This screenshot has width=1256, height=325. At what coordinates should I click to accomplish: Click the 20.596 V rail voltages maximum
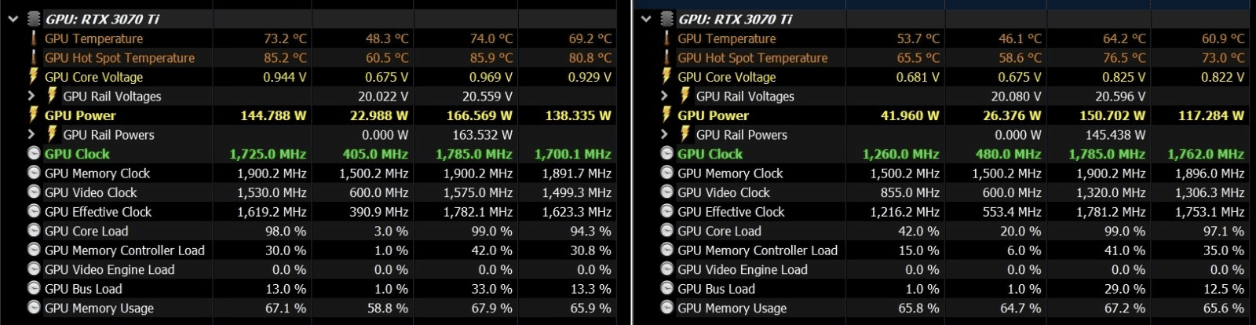coord(1120,96)
